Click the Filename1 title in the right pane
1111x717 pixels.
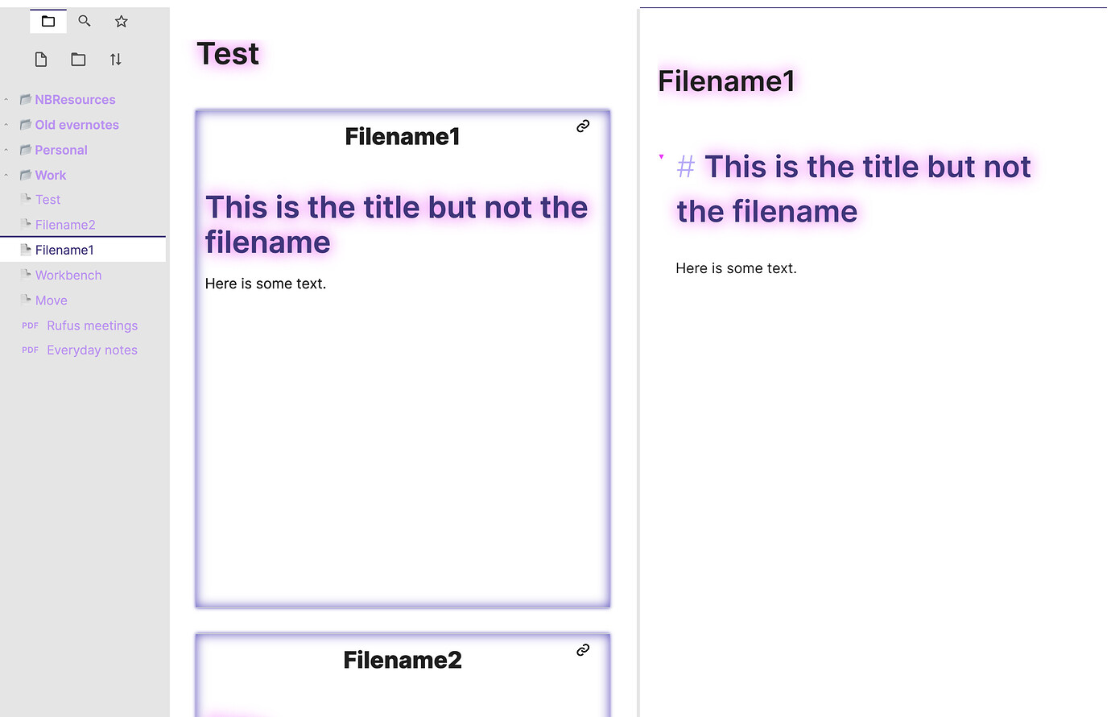coord(726,81)
